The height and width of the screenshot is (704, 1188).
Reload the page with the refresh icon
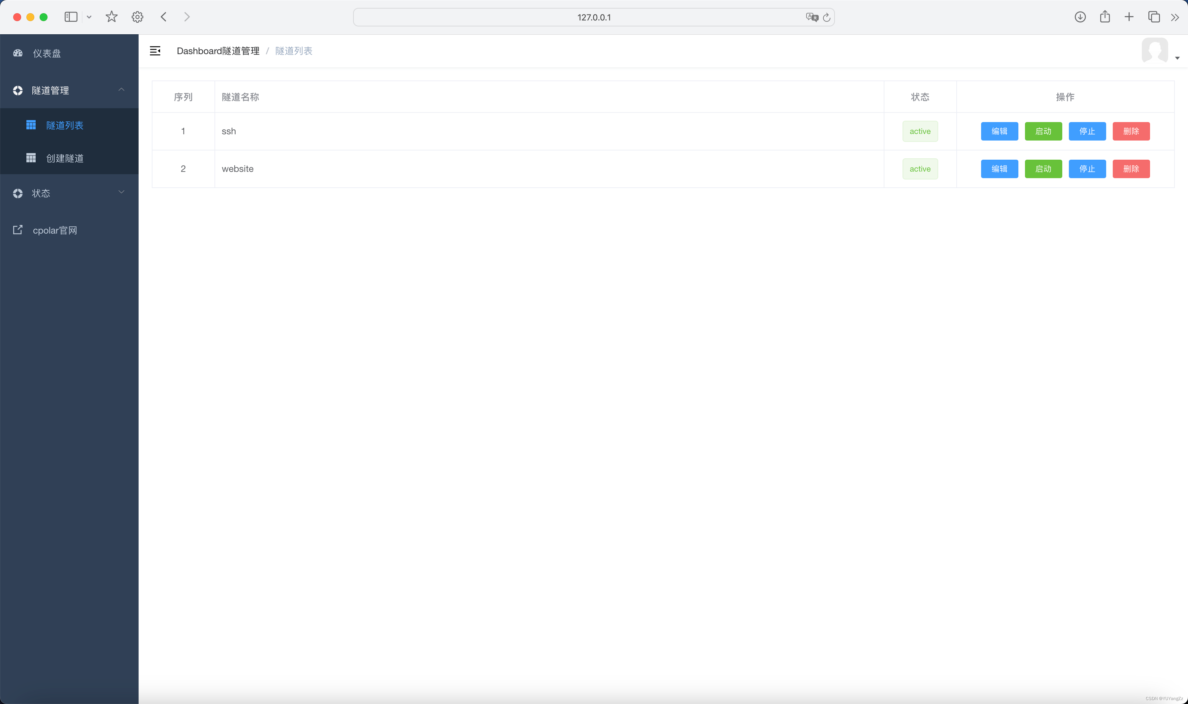(x=826, y=17)
